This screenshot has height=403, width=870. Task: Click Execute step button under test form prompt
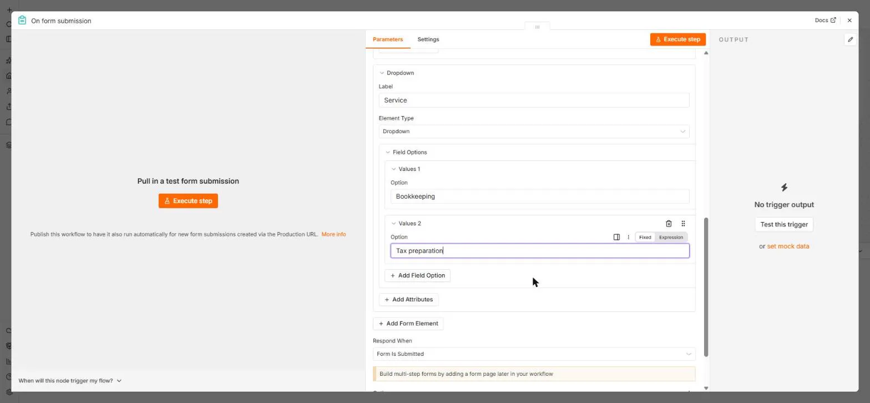(188, 201)
